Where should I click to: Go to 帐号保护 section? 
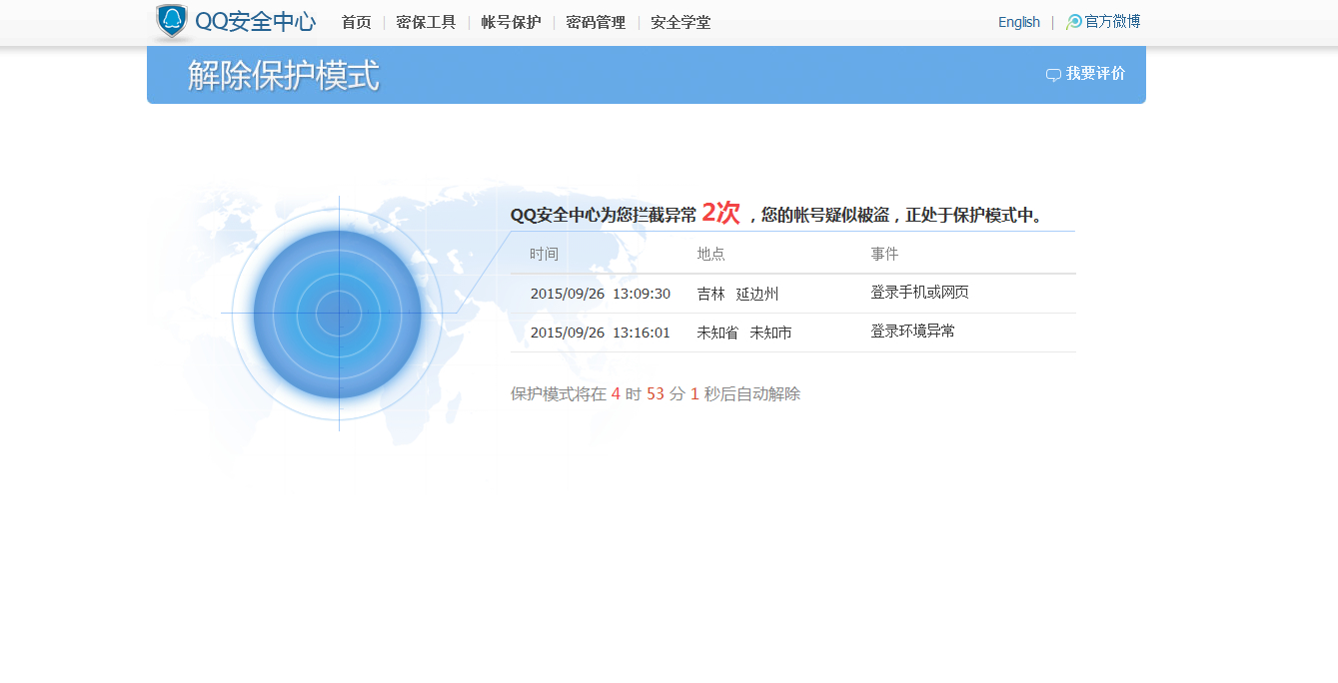[511, 22]
